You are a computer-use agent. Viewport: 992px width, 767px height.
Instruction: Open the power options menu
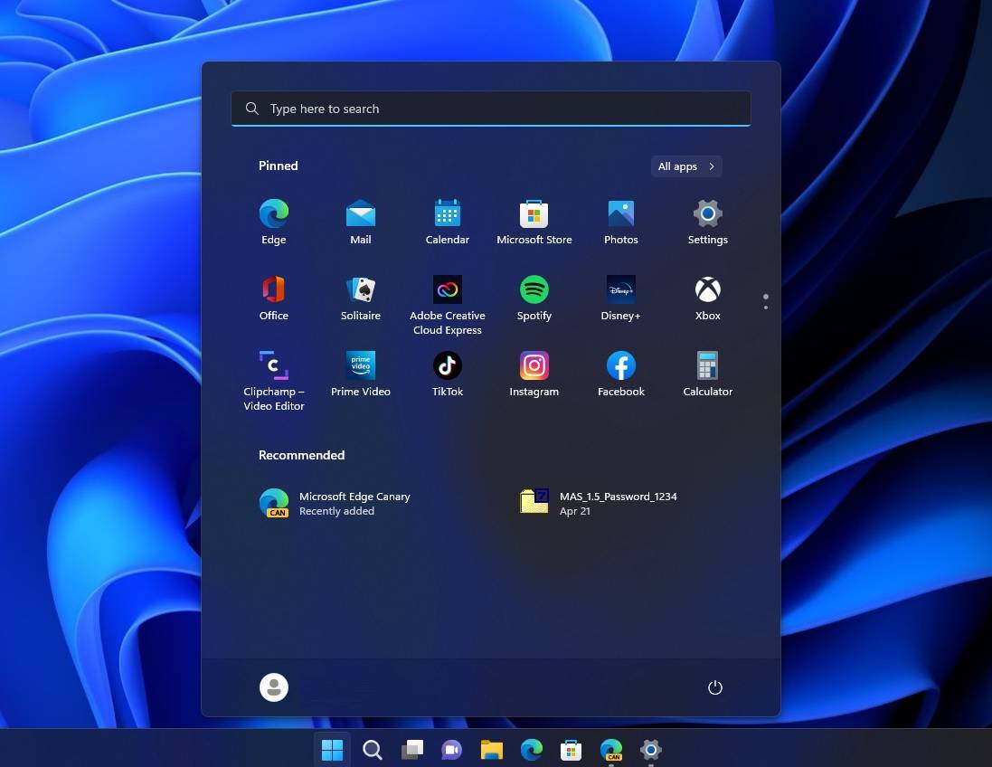(714, 687)
